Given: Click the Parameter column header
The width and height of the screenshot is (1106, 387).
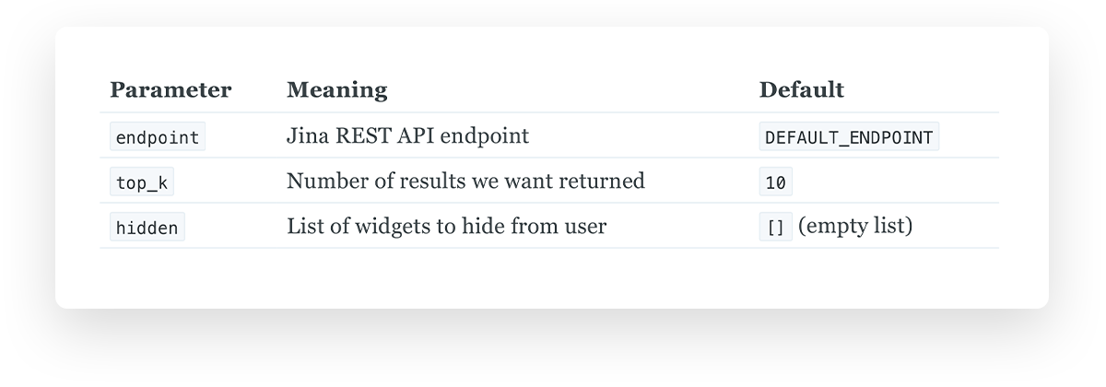Looking at the screenshot, I should [x=171, y=90].
